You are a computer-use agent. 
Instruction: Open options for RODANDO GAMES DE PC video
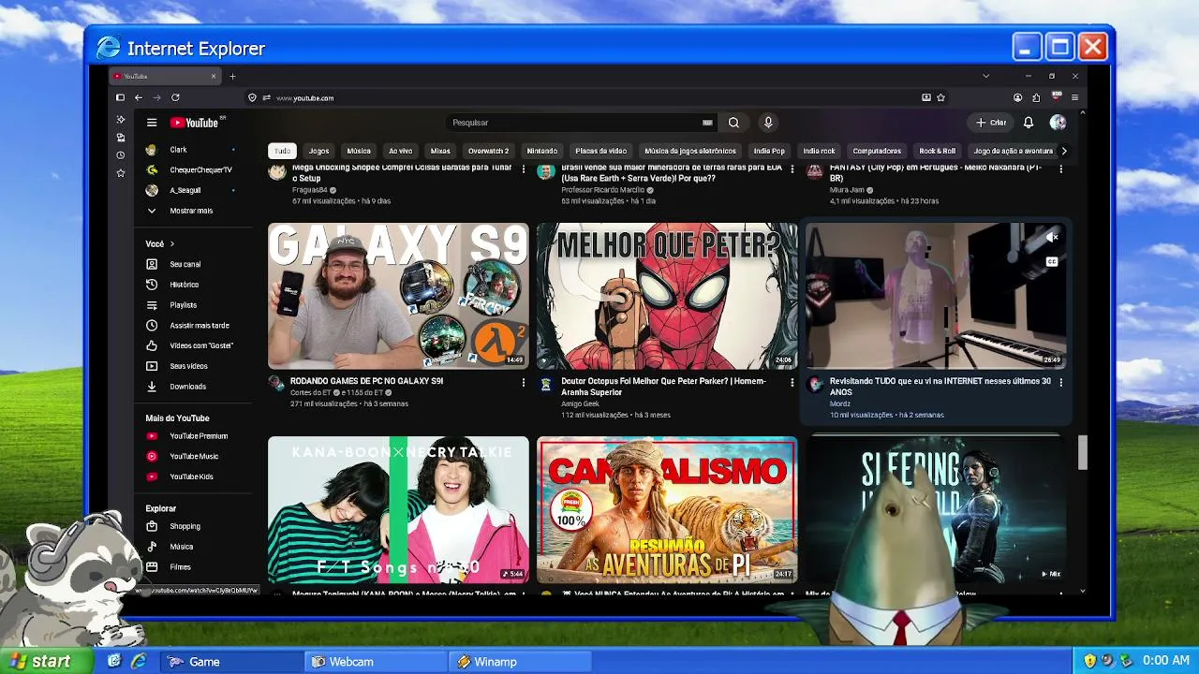(523, 382)
